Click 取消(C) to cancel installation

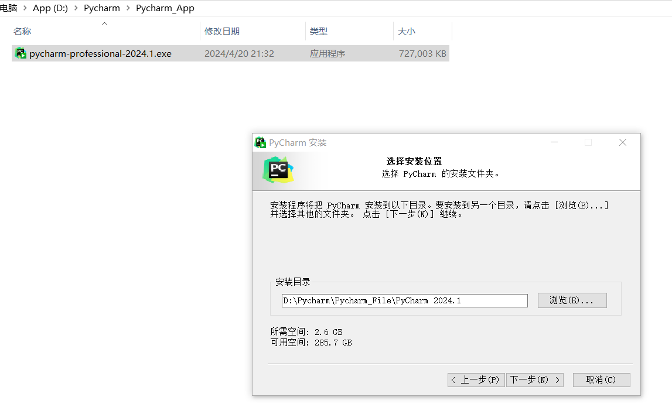[x=601, y=380]
